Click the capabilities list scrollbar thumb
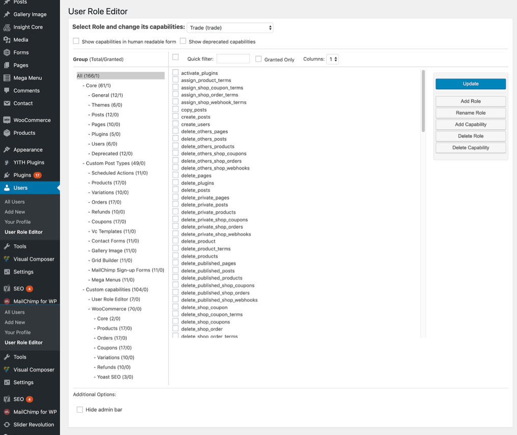 point(423,101)
